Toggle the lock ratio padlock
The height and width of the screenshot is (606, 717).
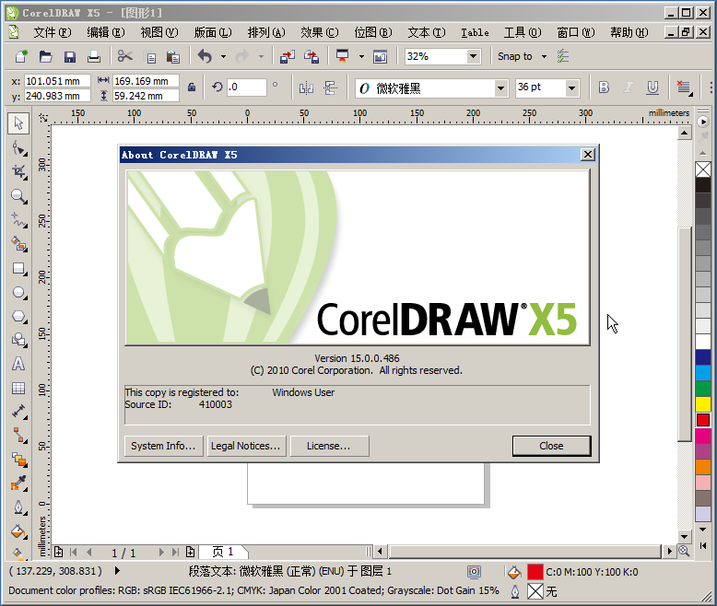point(191,87)
